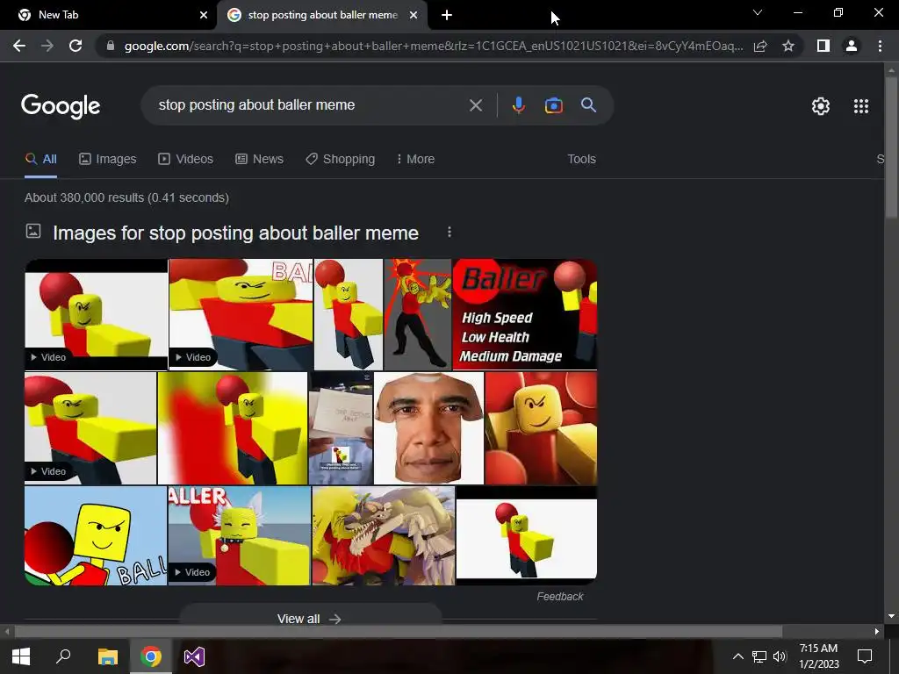Screen dimensions: 899x674
Task: Close the baller meme search tab
Action: pos(414,16)
